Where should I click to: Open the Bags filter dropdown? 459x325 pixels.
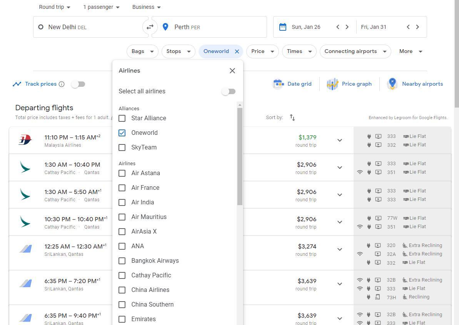[x=143, y=51]
